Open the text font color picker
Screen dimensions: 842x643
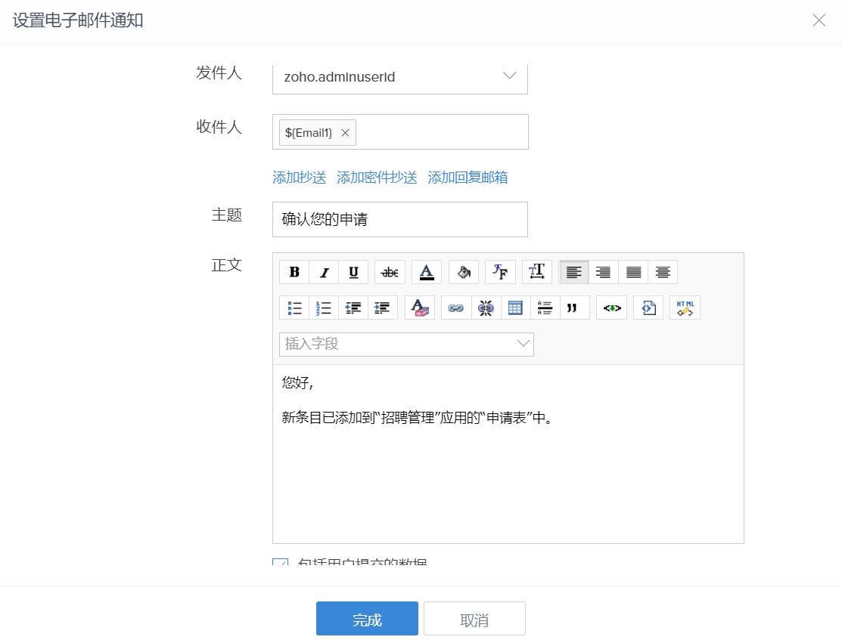427,272
